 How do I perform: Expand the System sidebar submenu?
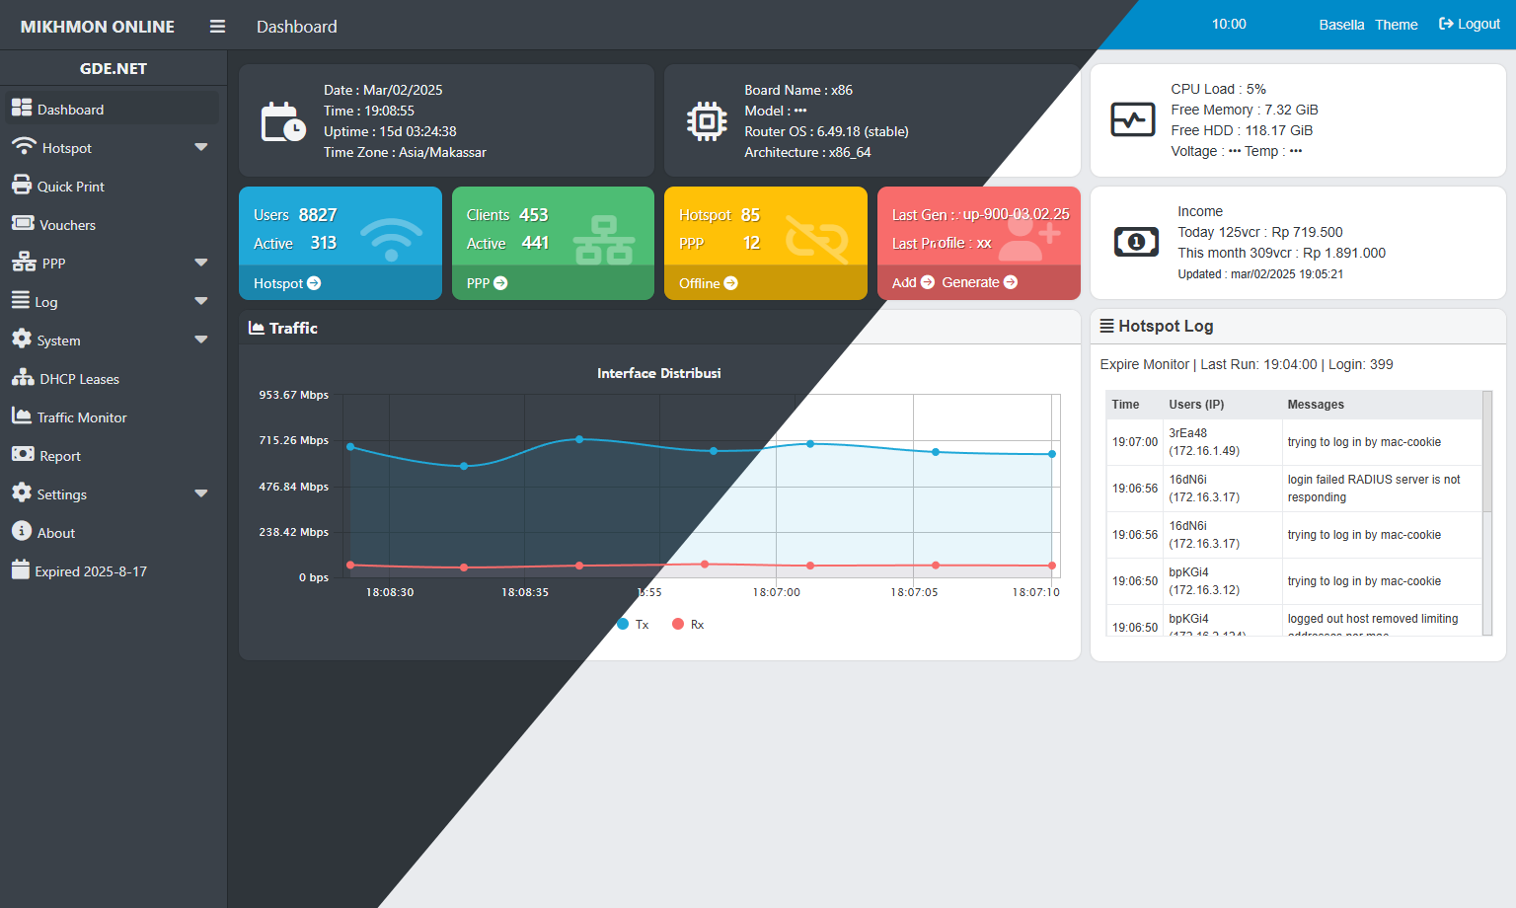[x=201, y=340]
